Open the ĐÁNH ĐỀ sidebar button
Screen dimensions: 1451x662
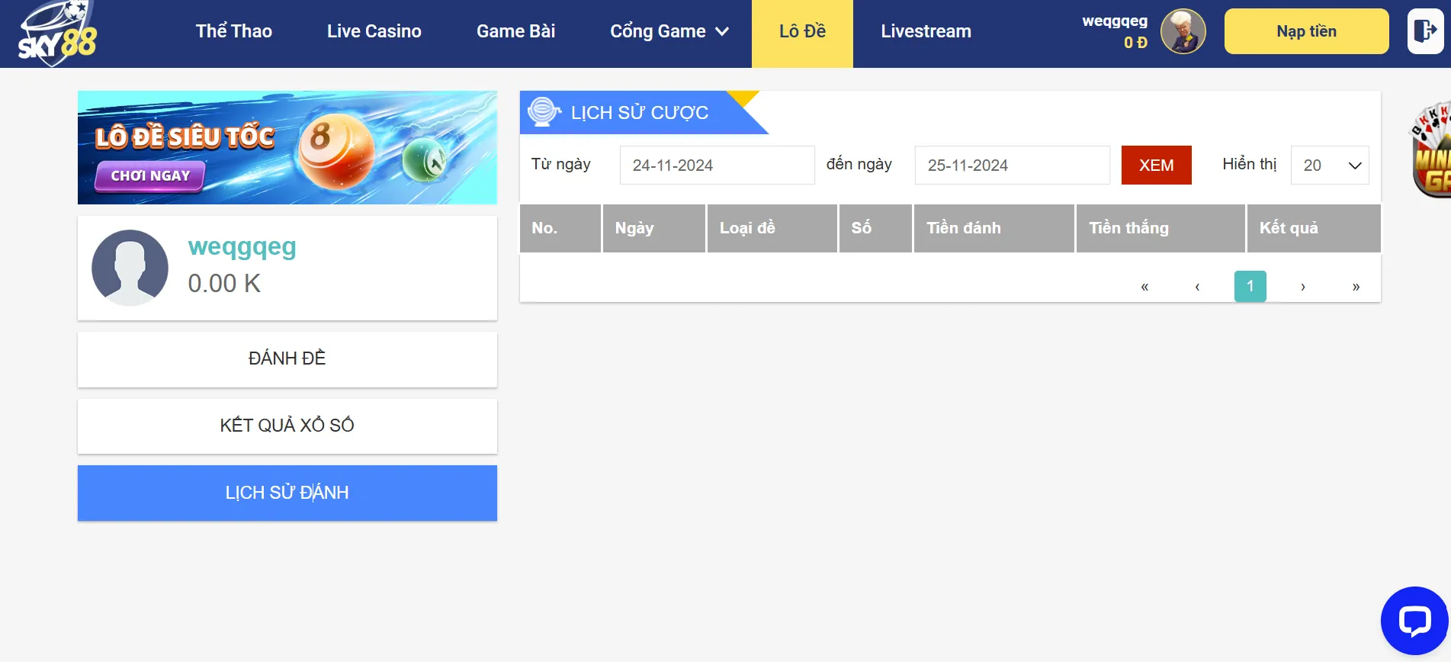coord(287,358)
